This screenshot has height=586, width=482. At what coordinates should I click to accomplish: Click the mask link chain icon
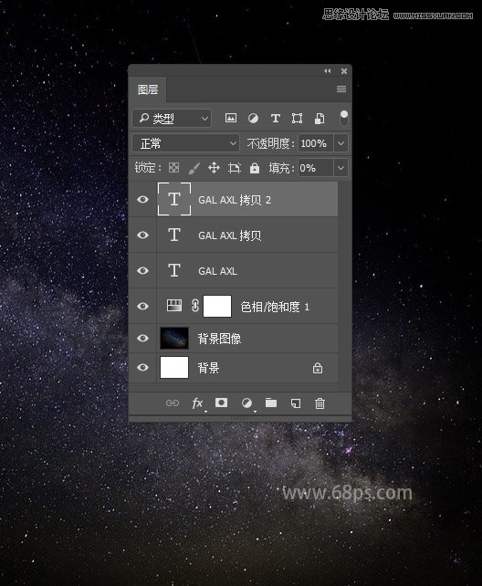click(x=195, y=306)
